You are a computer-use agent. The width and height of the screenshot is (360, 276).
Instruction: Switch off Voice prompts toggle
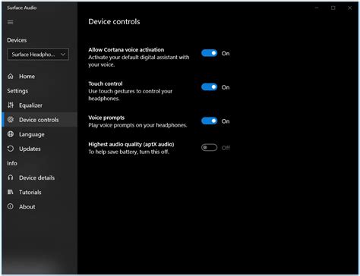click(x=209, y=121)
